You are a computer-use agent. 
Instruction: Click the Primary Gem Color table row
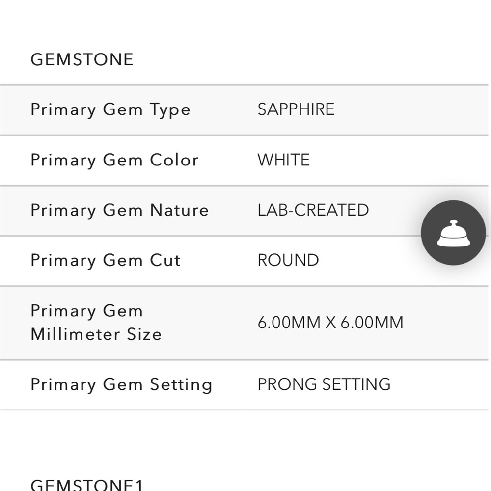244,161
